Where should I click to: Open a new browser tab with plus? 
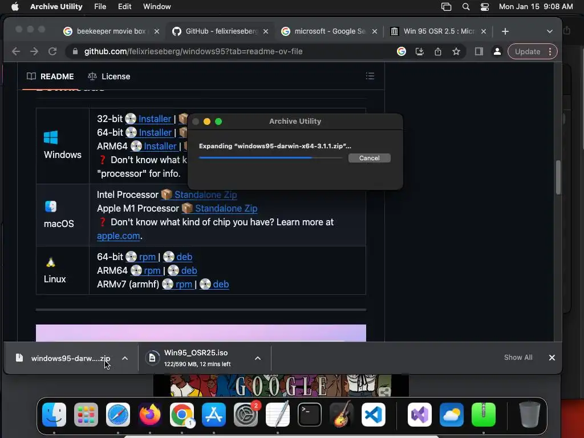505,31
